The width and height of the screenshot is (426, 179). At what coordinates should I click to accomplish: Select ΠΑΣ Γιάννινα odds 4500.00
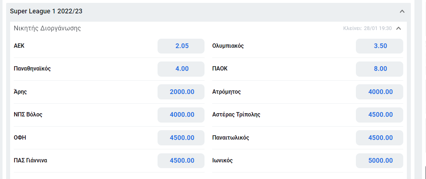coord(181,161)
